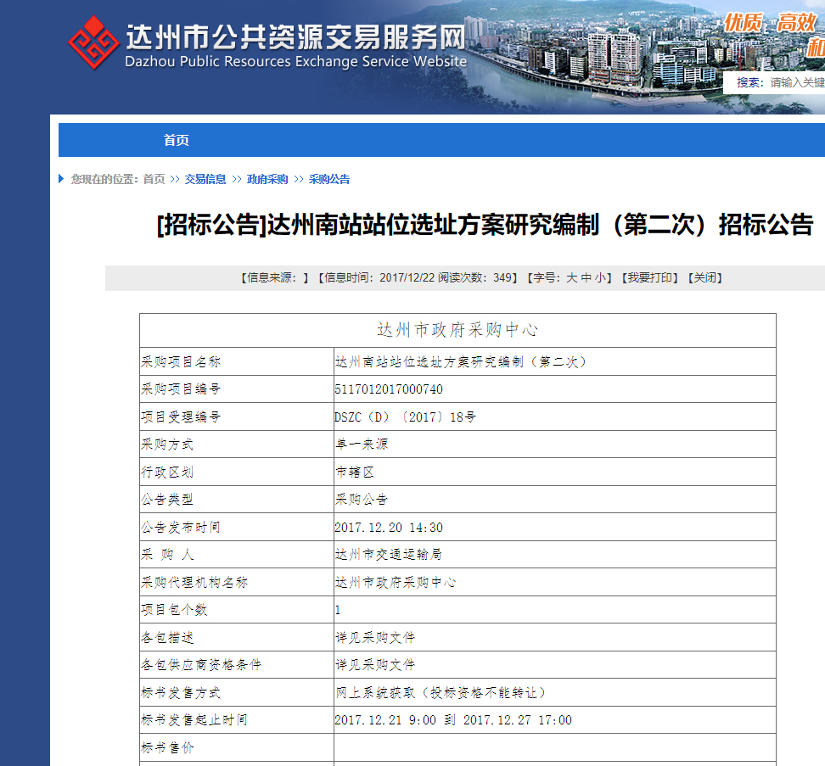
Task: Open 采购公告 breadcrumb link
Action: click(329, 179)
